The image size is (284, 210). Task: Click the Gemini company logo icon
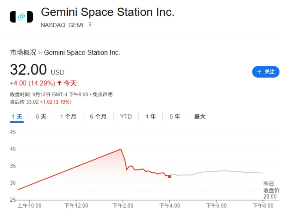click(x=22, y=17)
